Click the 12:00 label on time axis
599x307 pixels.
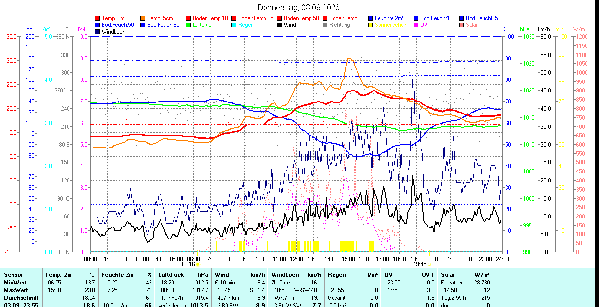(296, 259)
